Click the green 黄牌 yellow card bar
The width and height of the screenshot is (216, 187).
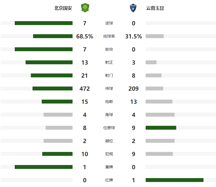[44, 167]
